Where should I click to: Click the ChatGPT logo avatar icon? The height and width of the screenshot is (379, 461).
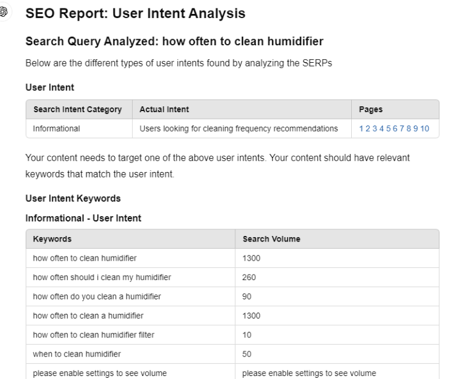point(4,12)
